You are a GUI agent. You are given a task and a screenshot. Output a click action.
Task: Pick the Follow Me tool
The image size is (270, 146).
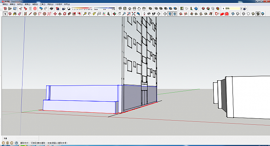pos(69,14)
